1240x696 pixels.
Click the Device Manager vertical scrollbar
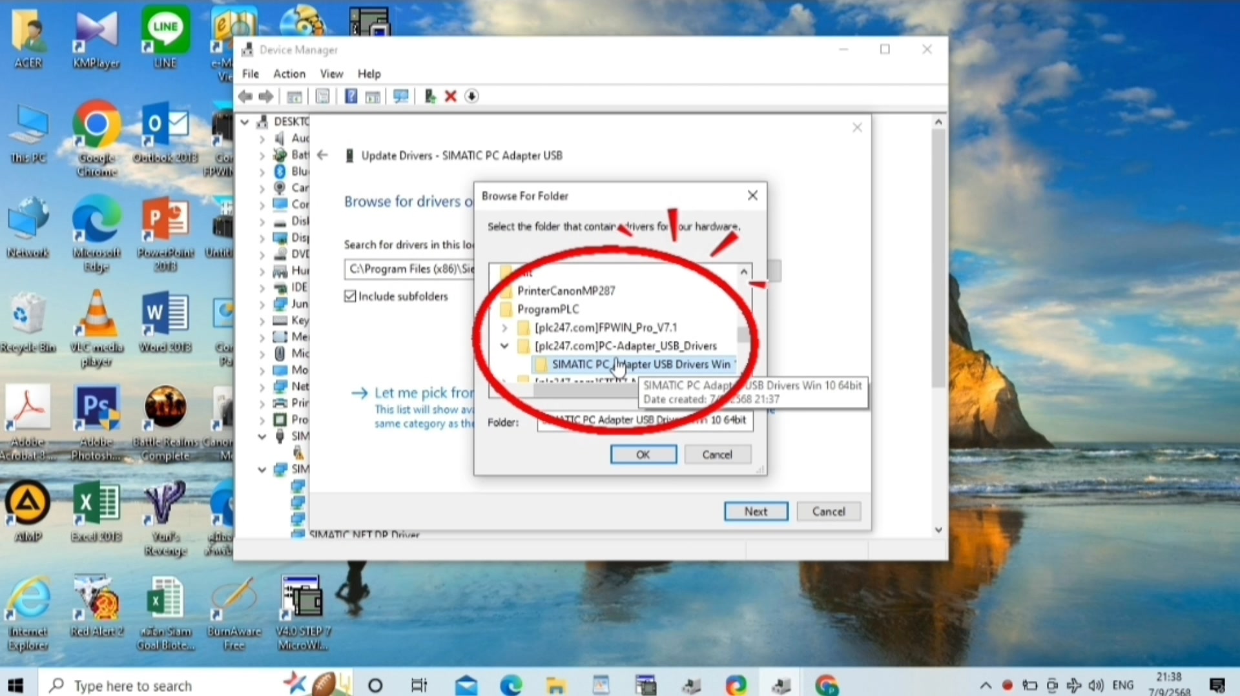click(x=938, y=258)
